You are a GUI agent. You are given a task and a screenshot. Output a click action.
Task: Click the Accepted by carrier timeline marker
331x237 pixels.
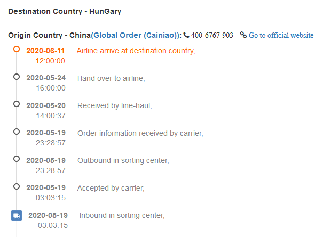tap(17, 186)
